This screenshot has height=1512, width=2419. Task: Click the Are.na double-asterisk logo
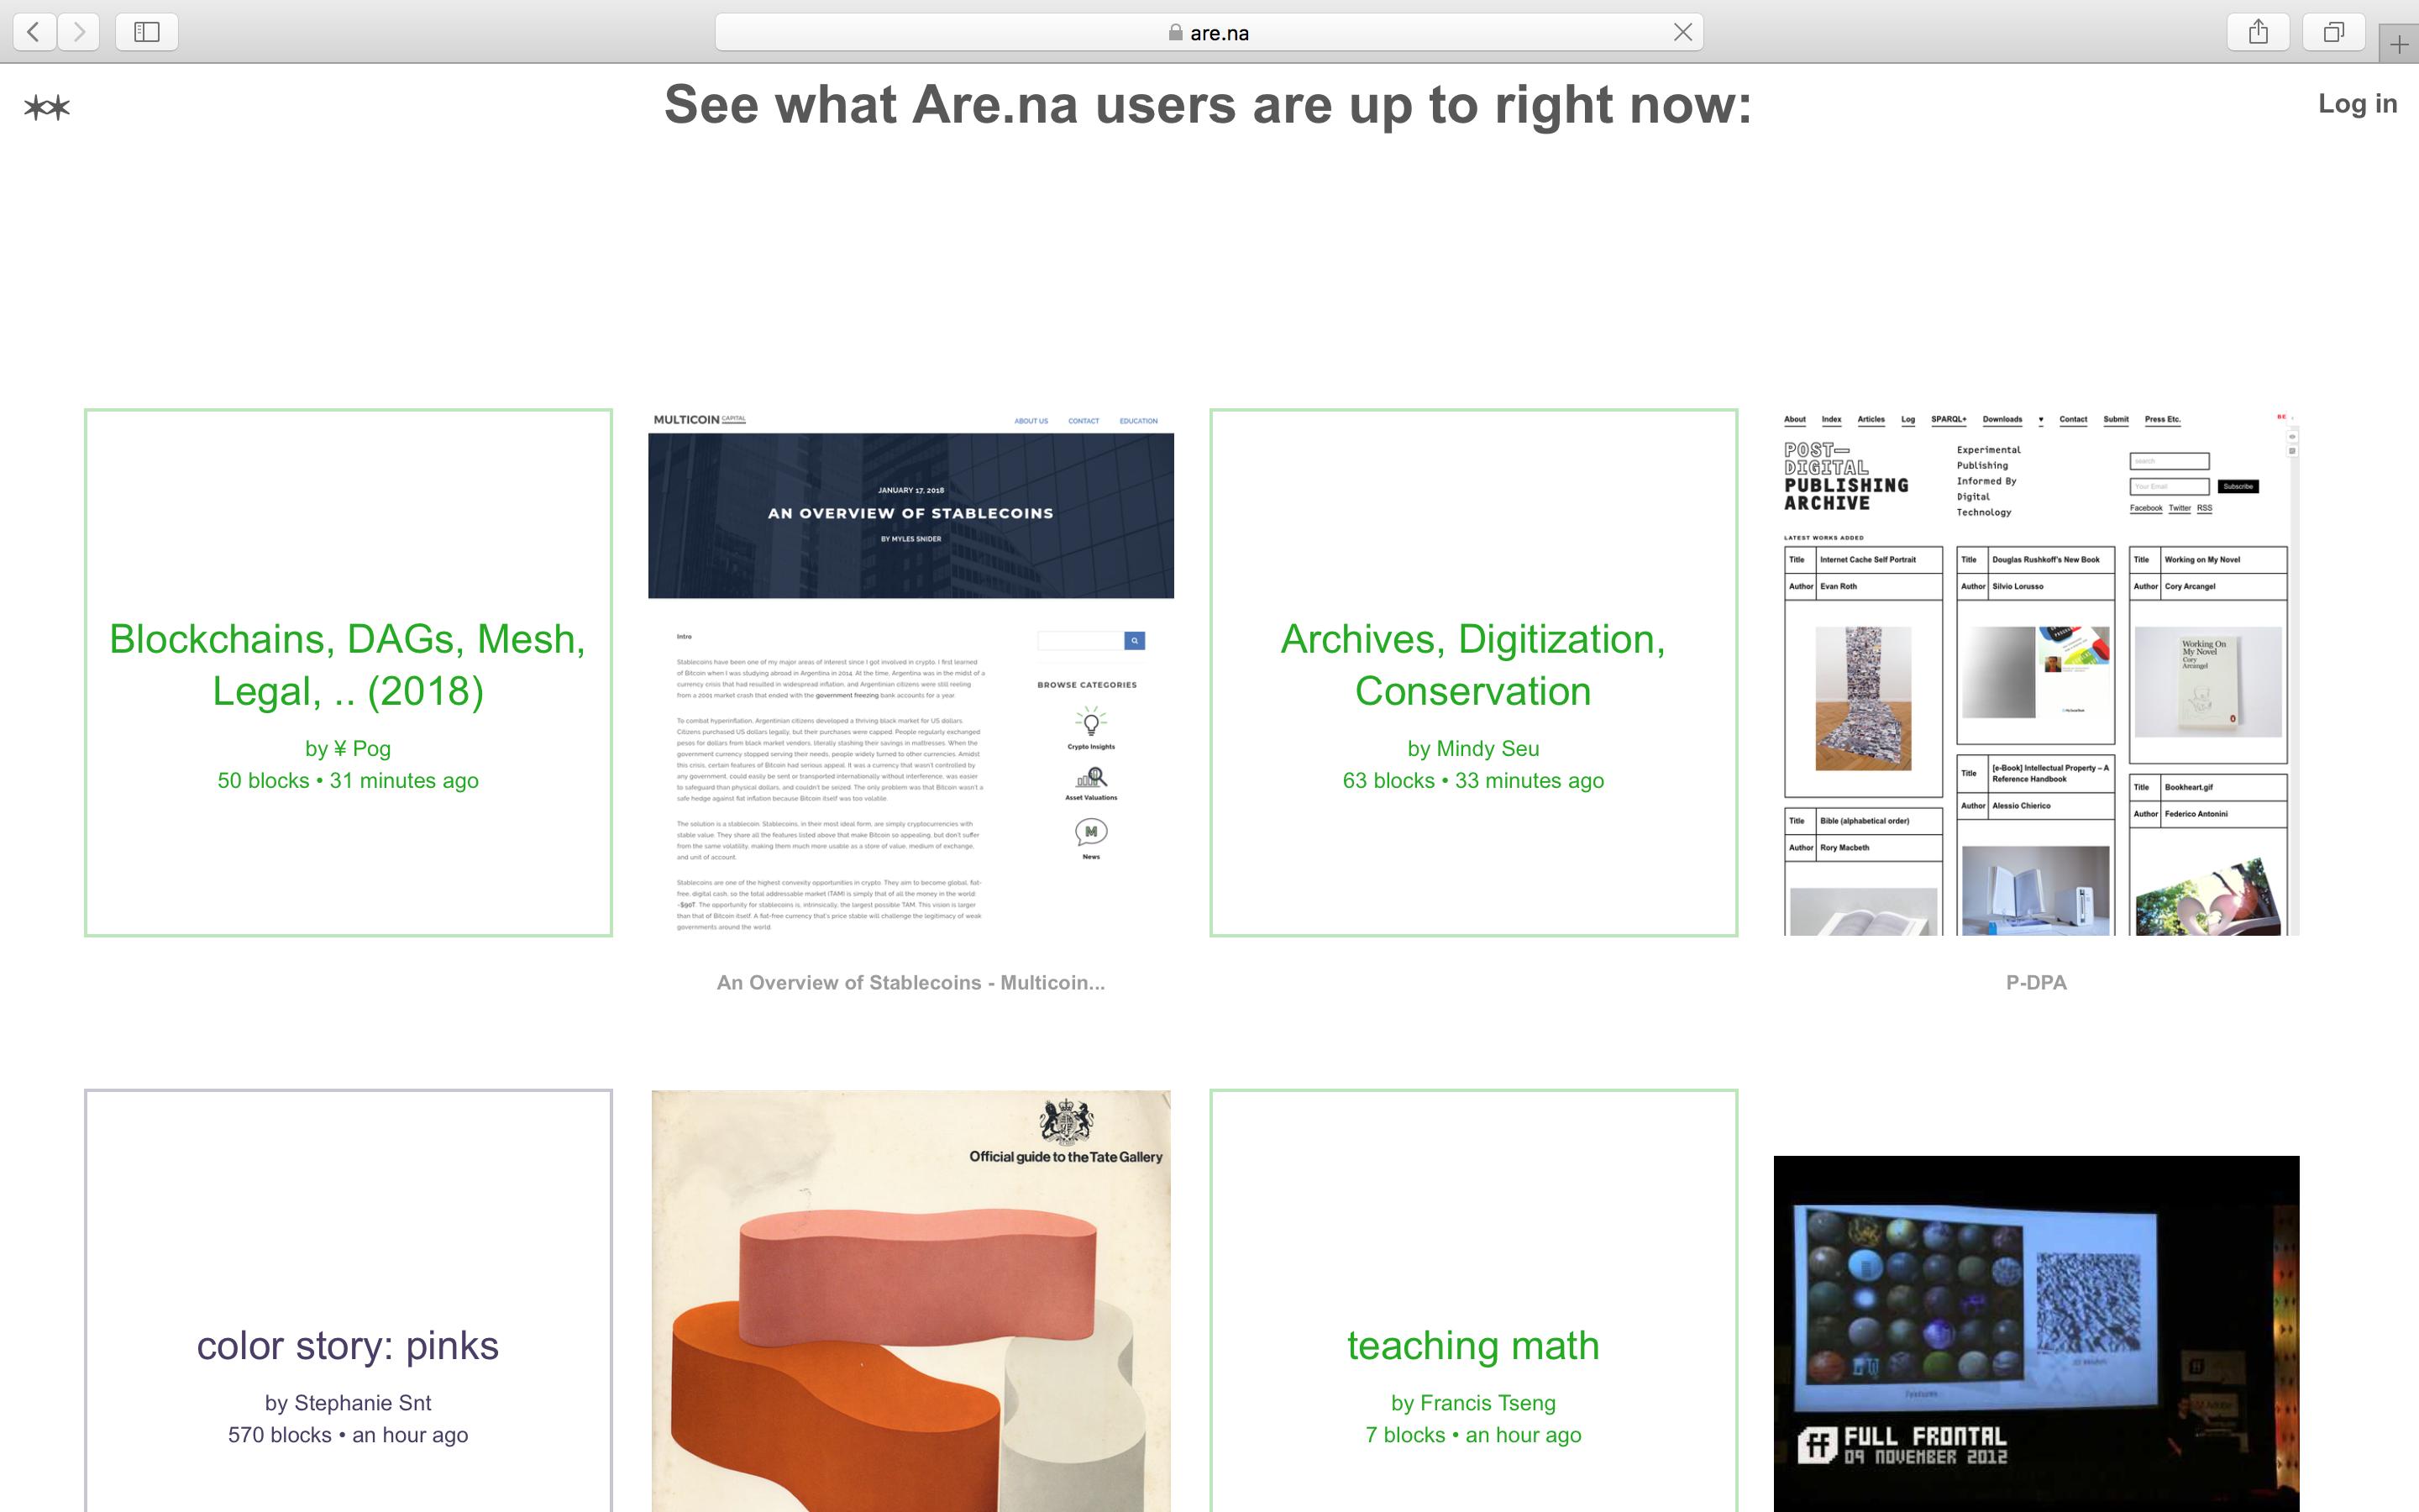(47, 107)
